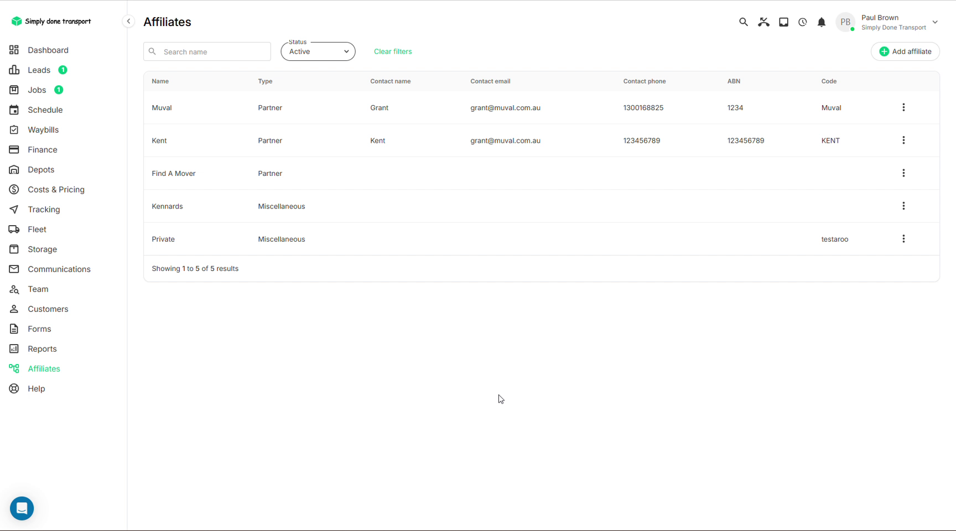Image resolution: width=956 pixels, height=531 pixels.
Task: Collapse the sidebar with chevron button
Action: click(128, 22)
